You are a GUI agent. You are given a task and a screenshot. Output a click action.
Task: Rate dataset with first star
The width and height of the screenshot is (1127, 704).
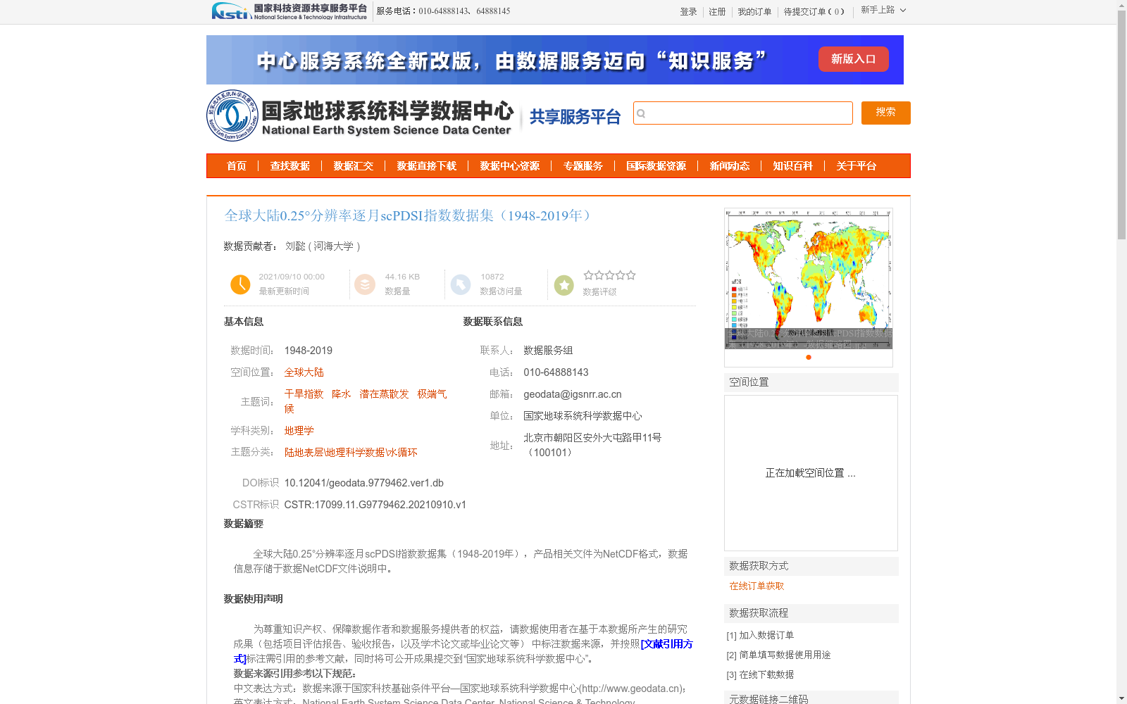click(588, 275)
